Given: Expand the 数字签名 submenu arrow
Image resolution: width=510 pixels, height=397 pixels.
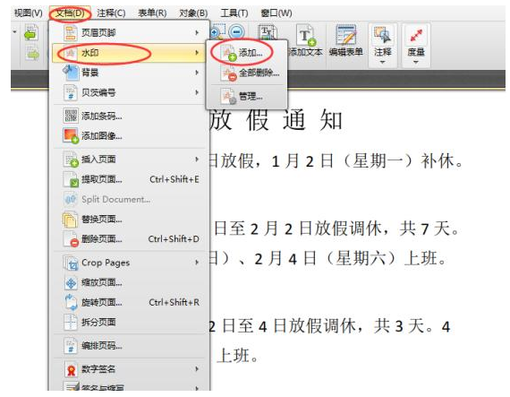Looking at the screenshot, I should 197,369.
